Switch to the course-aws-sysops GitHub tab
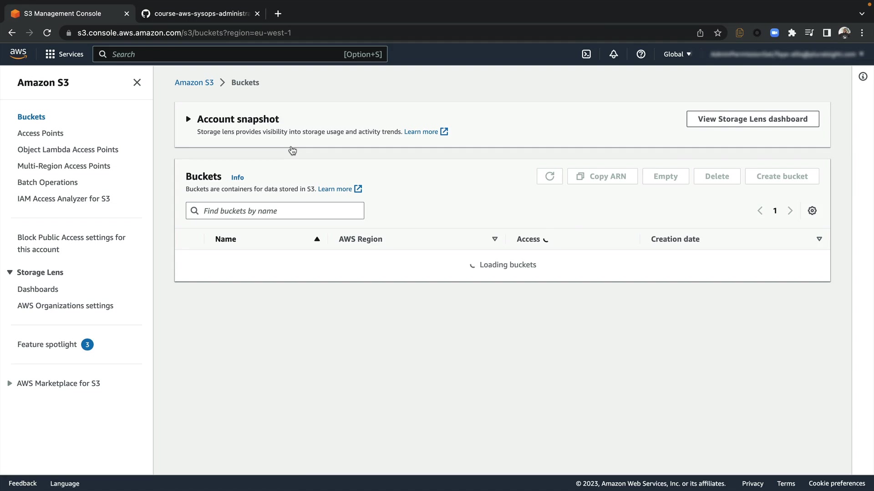Viewport: 874px width, 491px height. pyautogui.click(x=201, y=14)
